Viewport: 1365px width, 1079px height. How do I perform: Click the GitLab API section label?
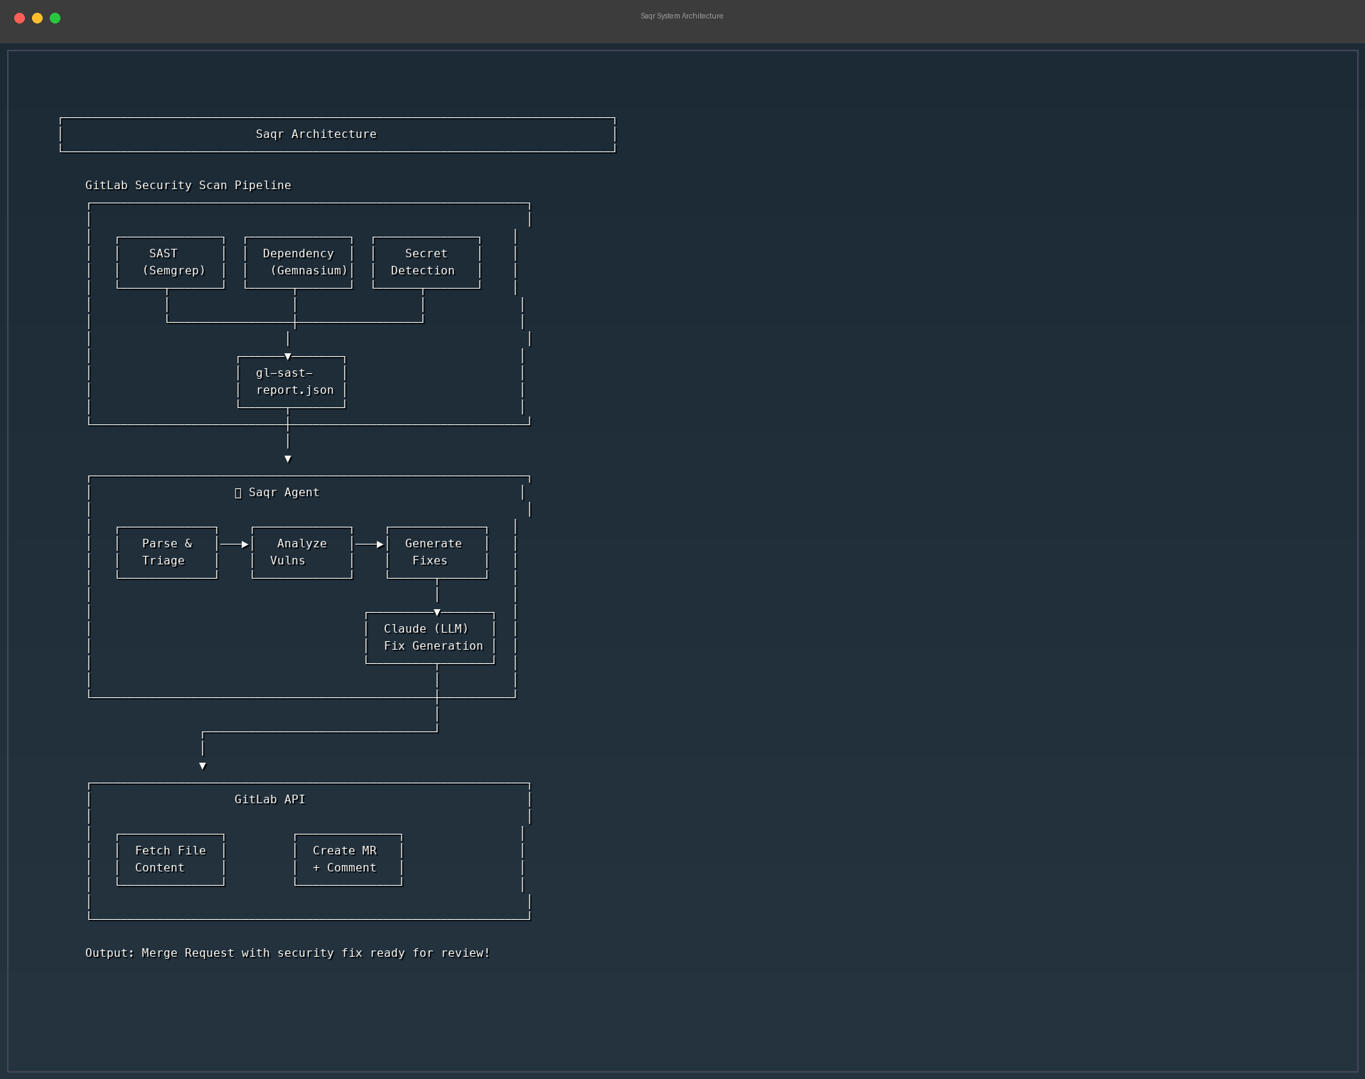270,800
